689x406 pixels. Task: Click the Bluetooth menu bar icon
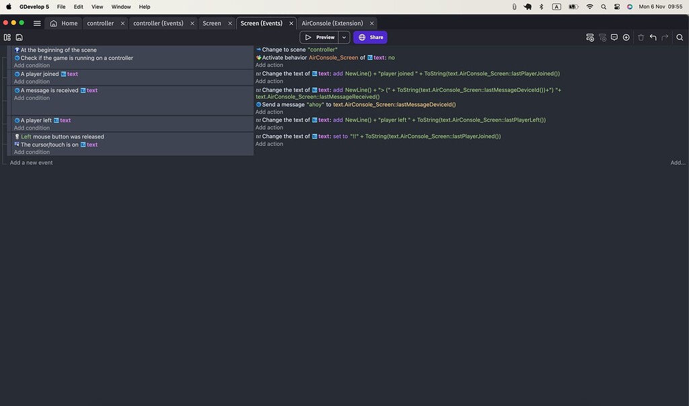tap(542, 7)
